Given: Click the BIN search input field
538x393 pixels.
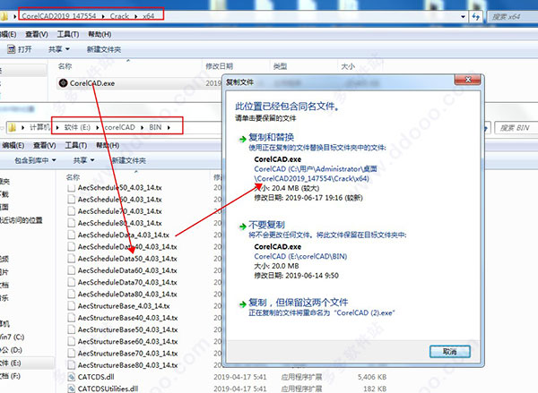Looking at the screenshot, I should 516,128.
